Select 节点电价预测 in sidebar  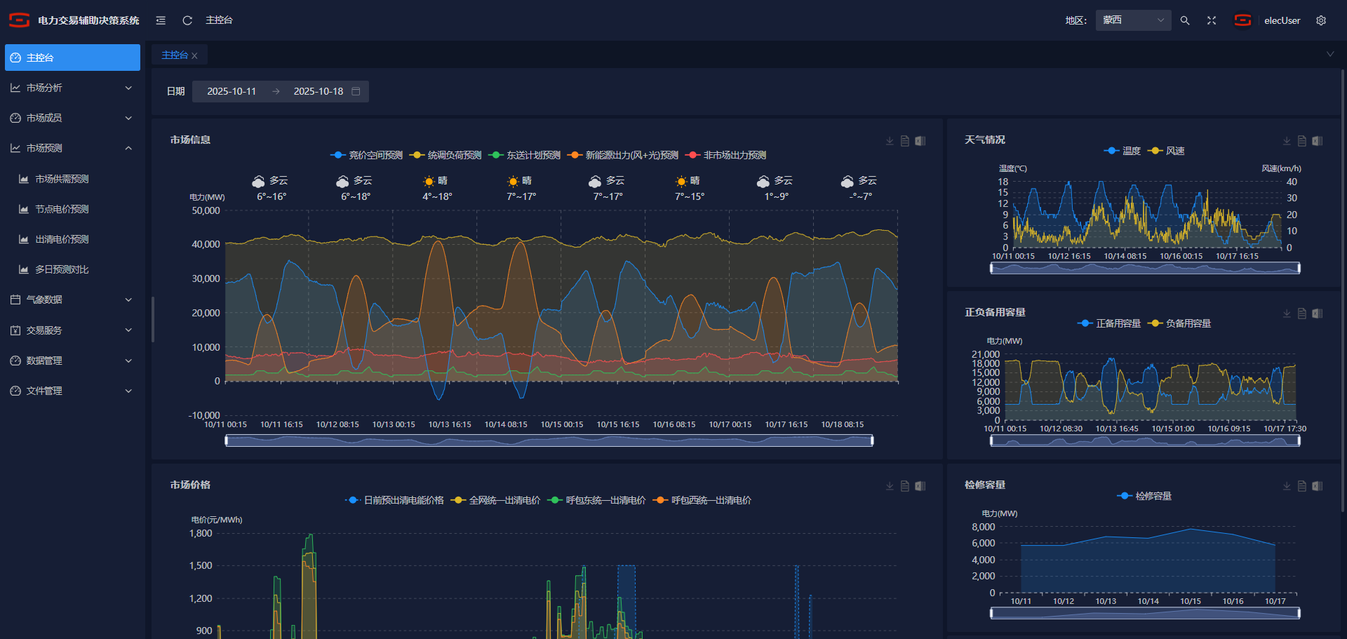[x=62, y=209]
